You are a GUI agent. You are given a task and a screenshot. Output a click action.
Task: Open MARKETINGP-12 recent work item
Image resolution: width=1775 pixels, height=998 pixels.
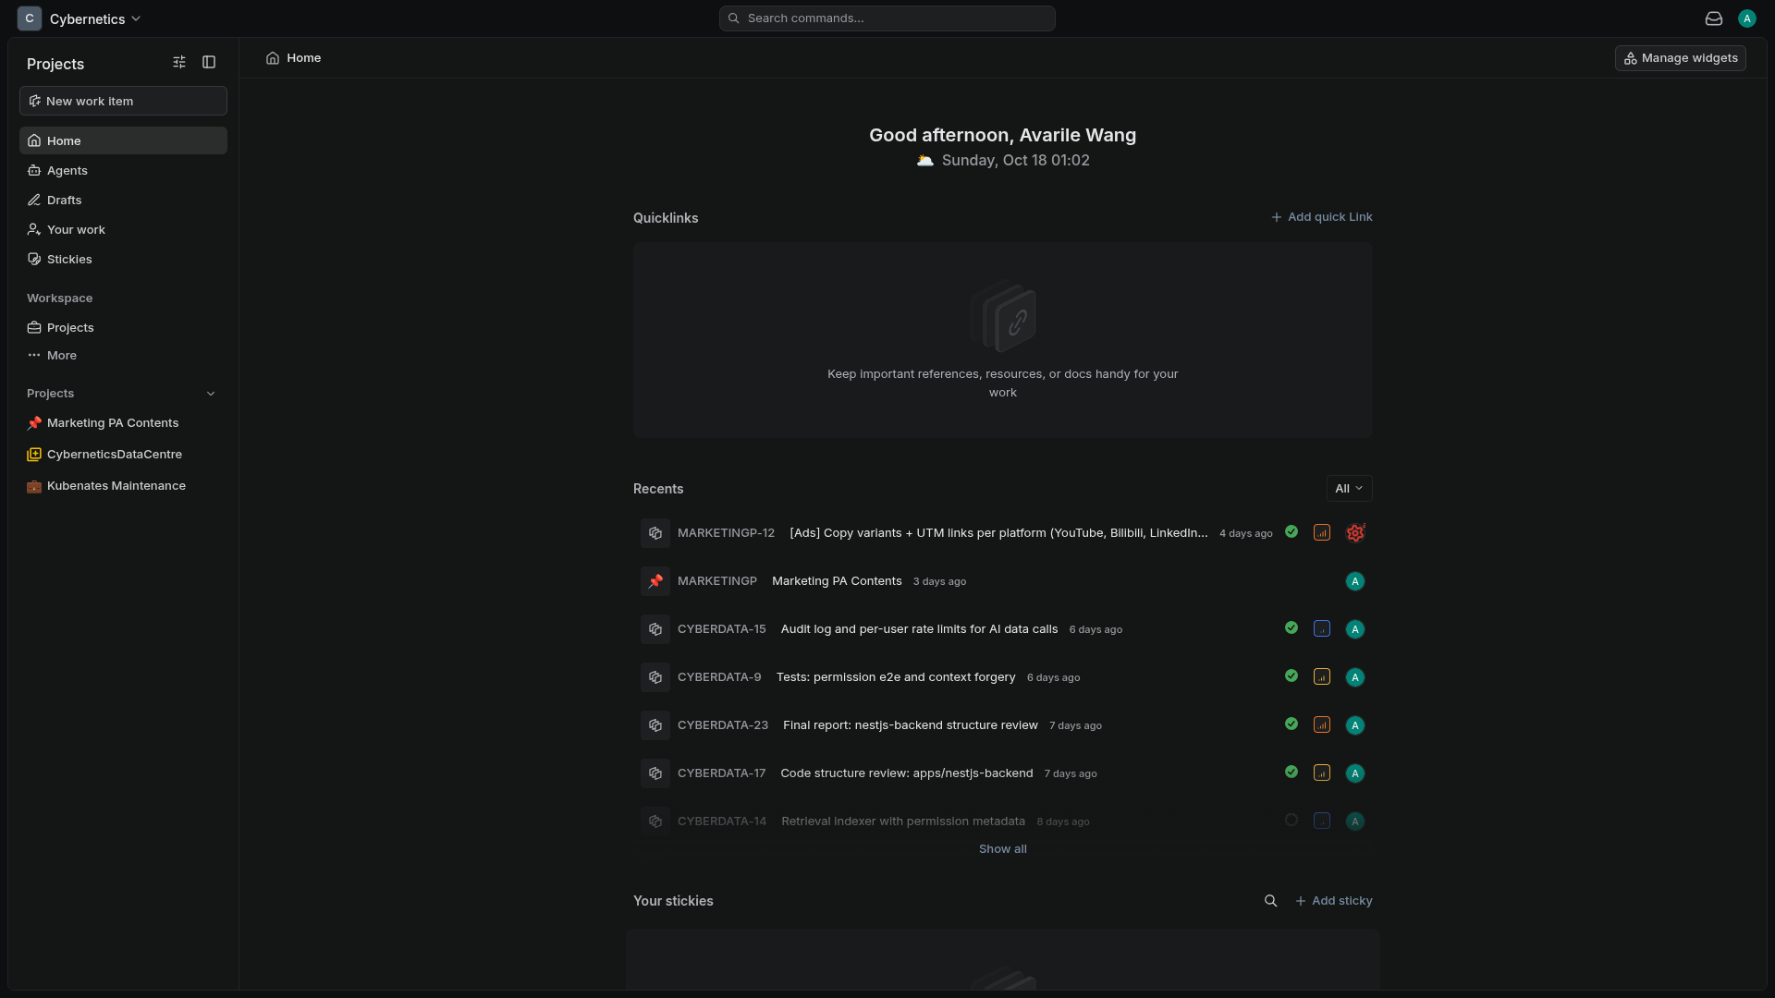[x=1003, y=533]
